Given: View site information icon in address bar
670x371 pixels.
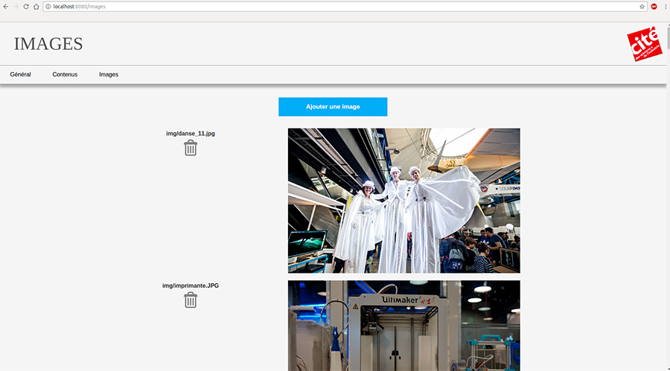Looking at the screenshot, I should [48, 7].
